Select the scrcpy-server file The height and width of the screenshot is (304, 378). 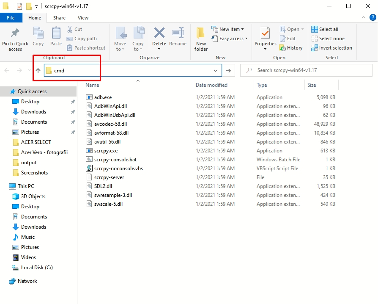tap(109, 177)
